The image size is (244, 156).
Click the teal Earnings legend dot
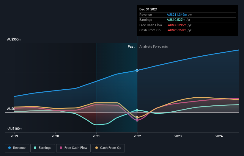point(35,148)
